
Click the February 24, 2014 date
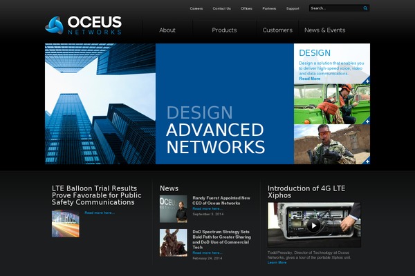coord(207,258)
